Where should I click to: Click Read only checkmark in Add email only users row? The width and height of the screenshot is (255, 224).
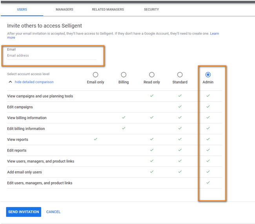click(x=151, y=172)
